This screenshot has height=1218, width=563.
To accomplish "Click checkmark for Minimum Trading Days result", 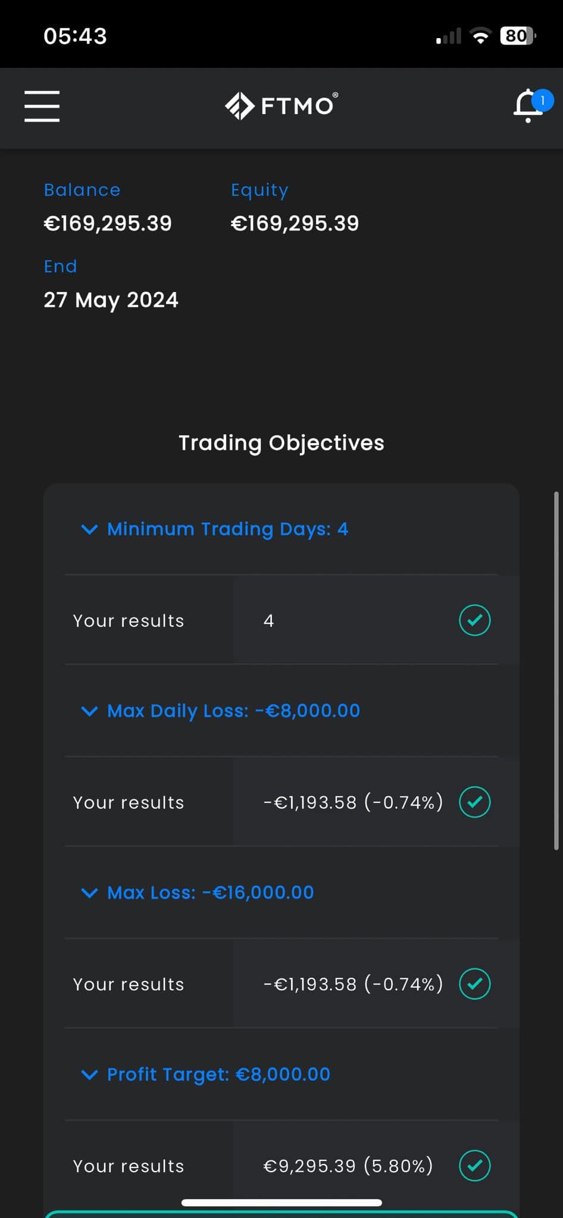I will (475, 620).
